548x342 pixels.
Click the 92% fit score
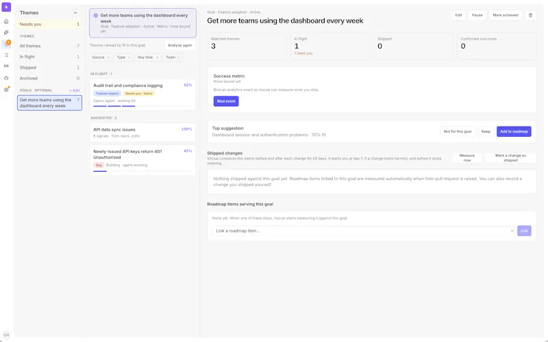point(188,85)
